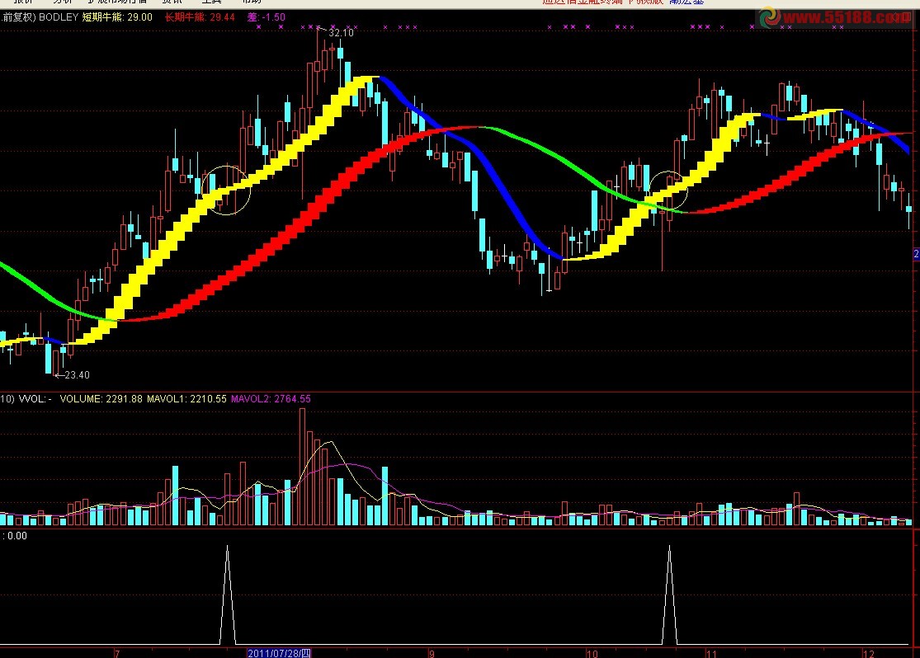
Task: Click the 0.00 value in the signal panel
Action: 17,535
